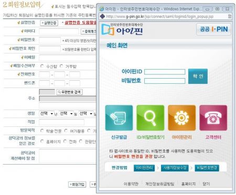Select the 전화 radio button
Screen dimensions: 236x195
pyautogui.click(x=65, y=141)
